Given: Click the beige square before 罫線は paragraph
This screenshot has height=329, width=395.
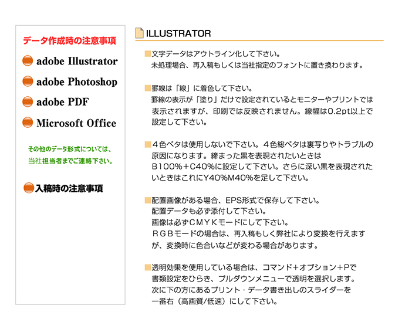Looking at the screenshot, I should (x=148, y=88).
